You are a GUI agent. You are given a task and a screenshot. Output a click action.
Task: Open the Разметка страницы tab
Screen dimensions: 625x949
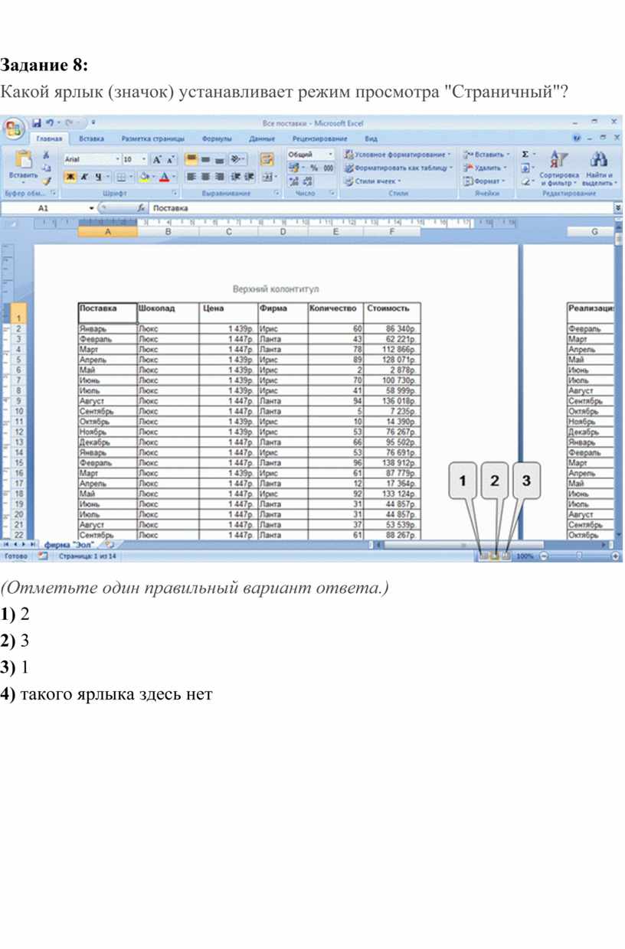153,139
